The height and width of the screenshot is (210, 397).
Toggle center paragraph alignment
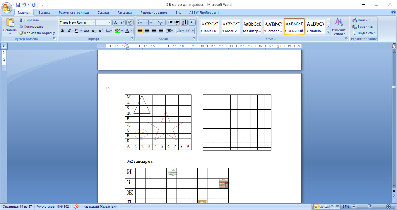147,31
